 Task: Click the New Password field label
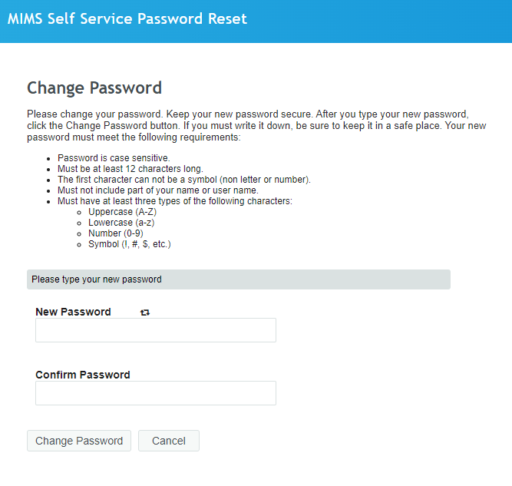[x=73, y=312]
